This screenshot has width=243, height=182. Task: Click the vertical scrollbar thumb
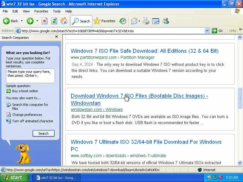point(240,98)
